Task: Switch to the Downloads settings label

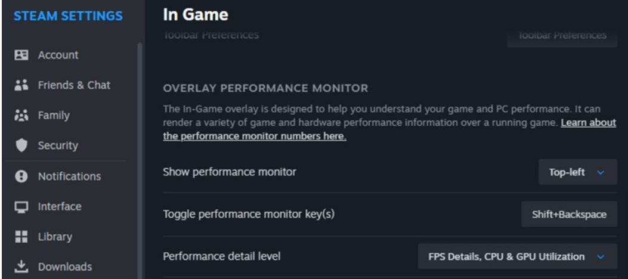Action: click(65, 266)
